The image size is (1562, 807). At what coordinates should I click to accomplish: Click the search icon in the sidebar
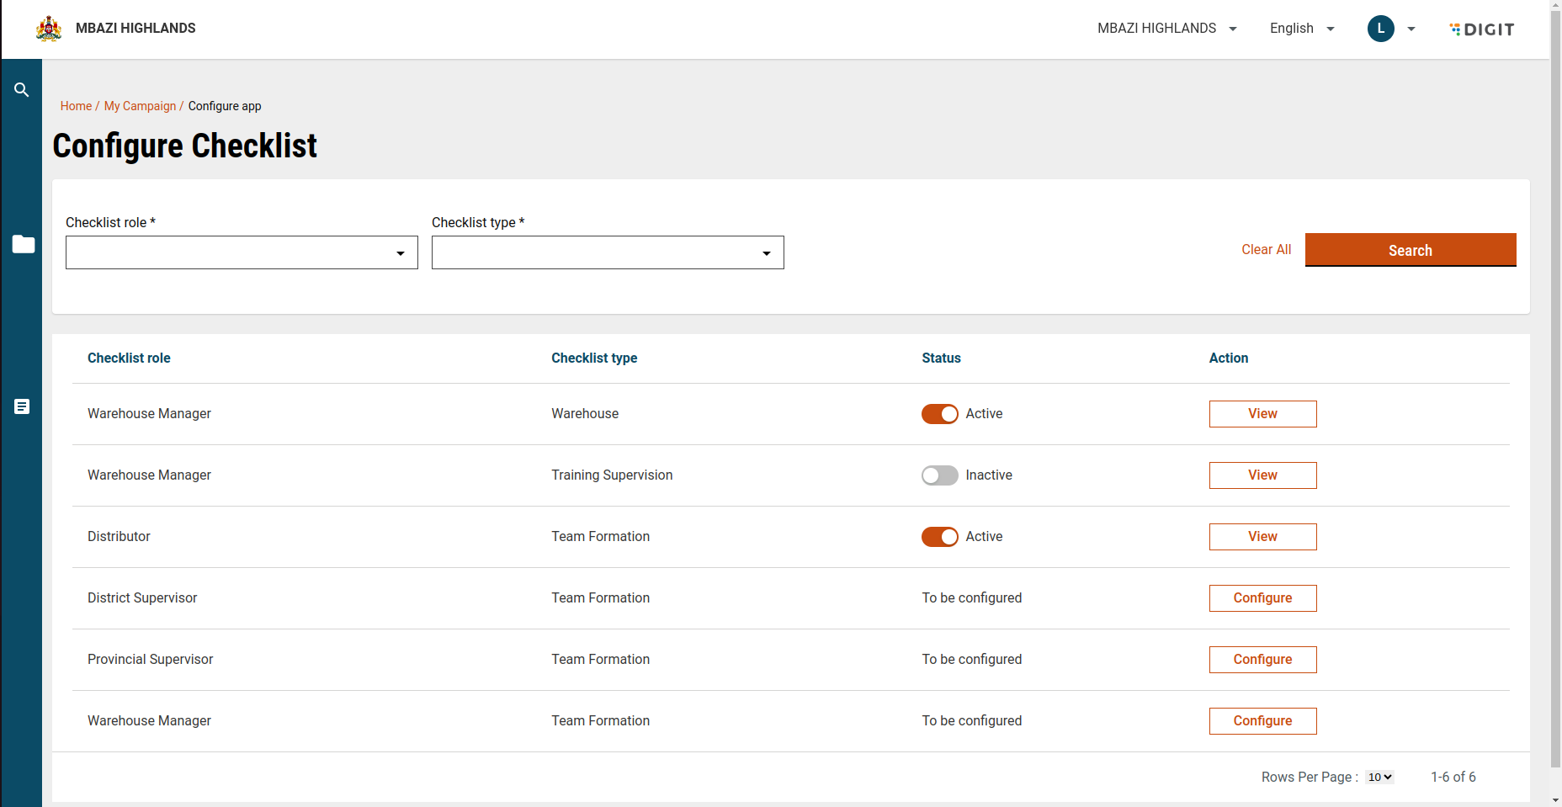click(22, 90)
